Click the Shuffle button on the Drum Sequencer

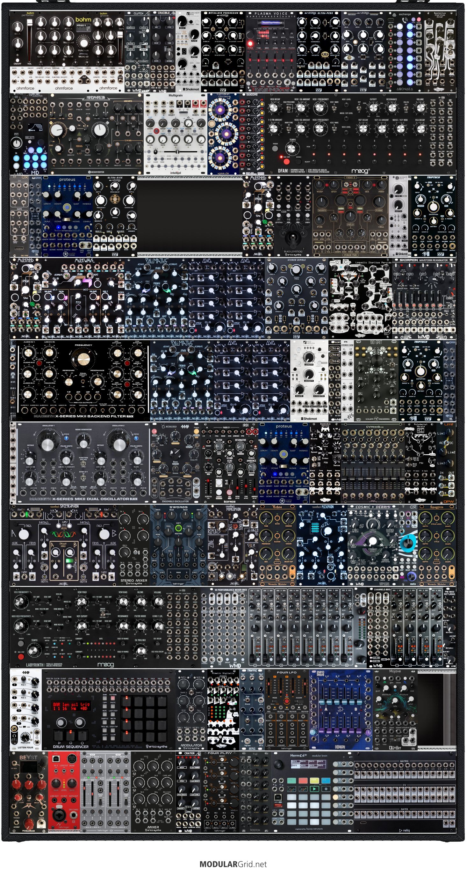coord(105,722)
